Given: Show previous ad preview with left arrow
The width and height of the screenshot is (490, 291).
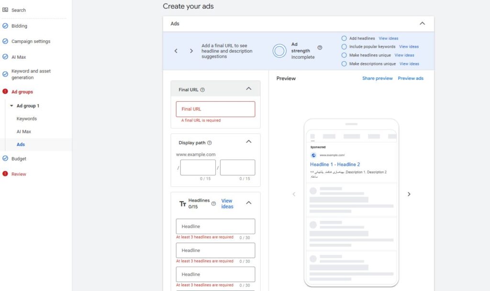Looking at the screenshot, I should (x=294, y=194).
